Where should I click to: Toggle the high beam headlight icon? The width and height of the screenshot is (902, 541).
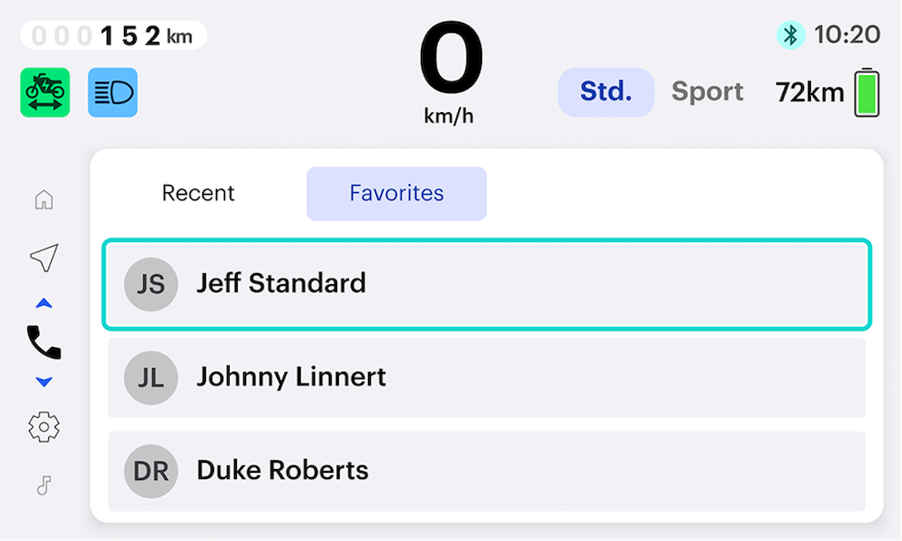tap(113, 93)
